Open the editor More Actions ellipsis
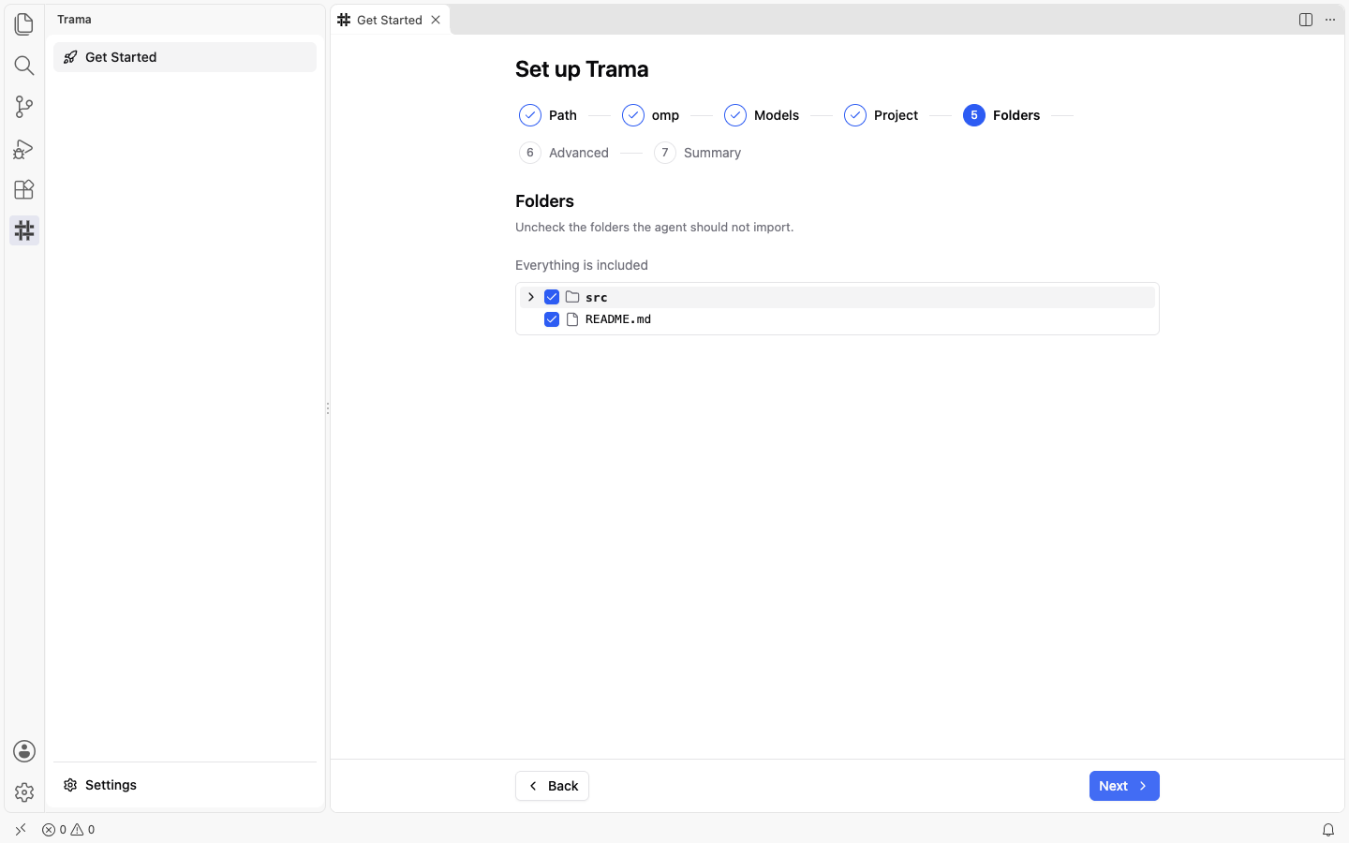1349x843 pixels. click(1330, 20)
